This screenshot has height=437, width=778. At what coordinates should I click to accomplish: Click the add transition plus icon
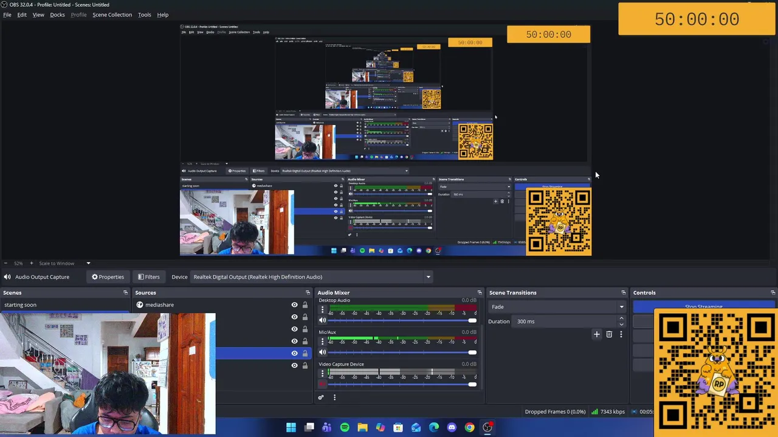point(596,334)
